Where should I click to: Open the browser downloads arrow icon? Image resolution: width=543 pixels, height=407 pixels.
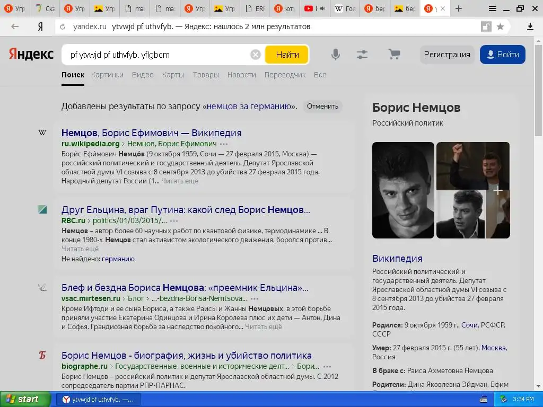[530, 26]
